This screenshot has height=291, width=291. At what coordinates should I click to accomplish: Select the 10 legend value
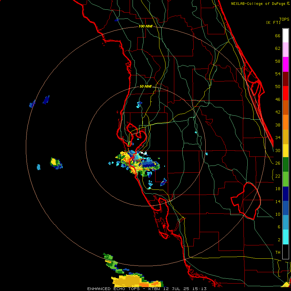[278, 214]
